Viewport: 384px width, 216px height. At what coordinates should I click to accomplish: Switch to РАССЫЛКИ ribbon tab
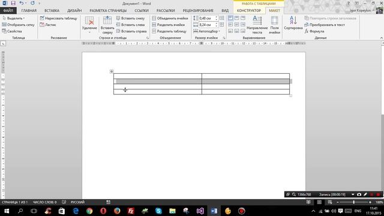coord(166,11)
